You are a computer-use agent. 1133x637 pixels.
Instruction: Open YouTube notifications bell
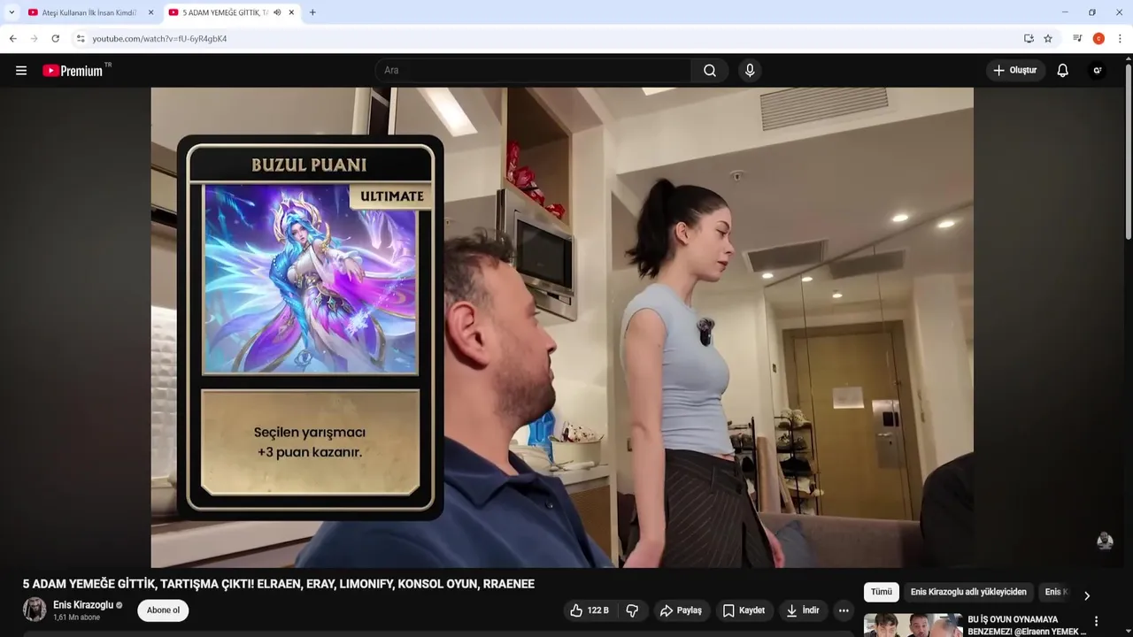coord(1063,71)
